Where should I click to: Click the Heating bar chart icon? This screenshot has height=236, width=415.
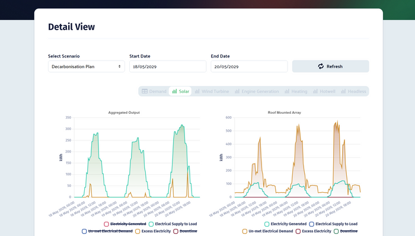[x=287, y=91]
